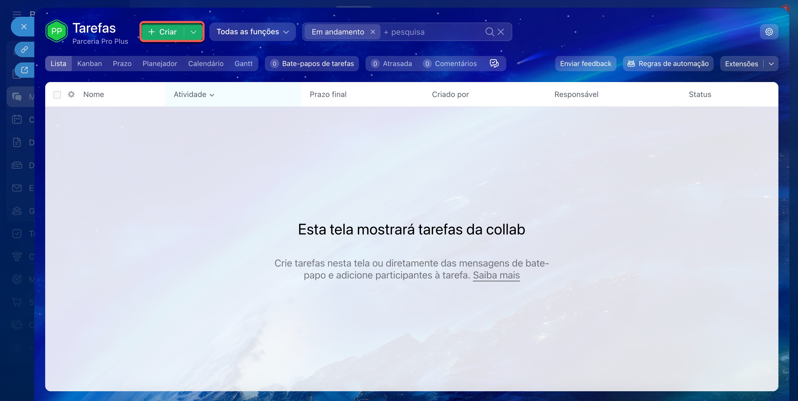Screen dimensions: 798x401
Task: Click the PP collab avatar icon
Action: 56,31
